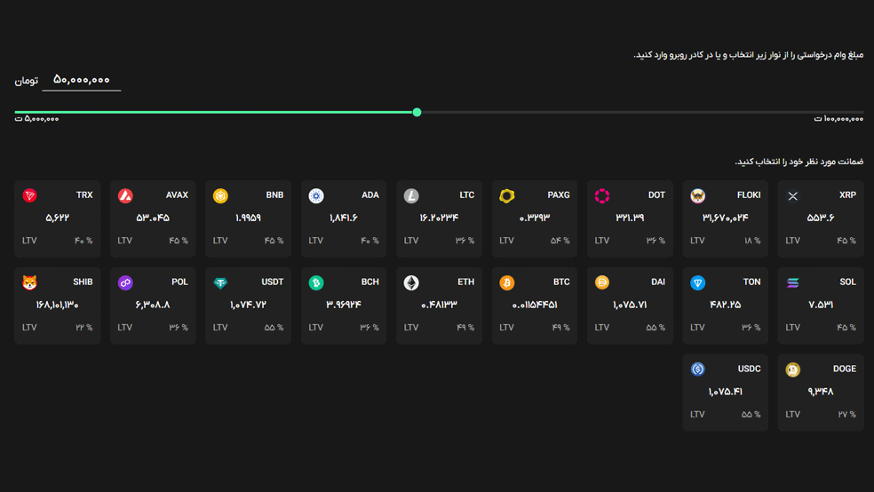Click the TRX collateral card name label
Image resolution: width=874 pixels, height=492 pixels.
pyautogui.click(x=84, y=195)
